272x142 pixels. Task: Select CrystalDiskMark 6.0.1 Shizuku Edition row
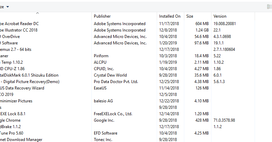click(x=127, y=75)
